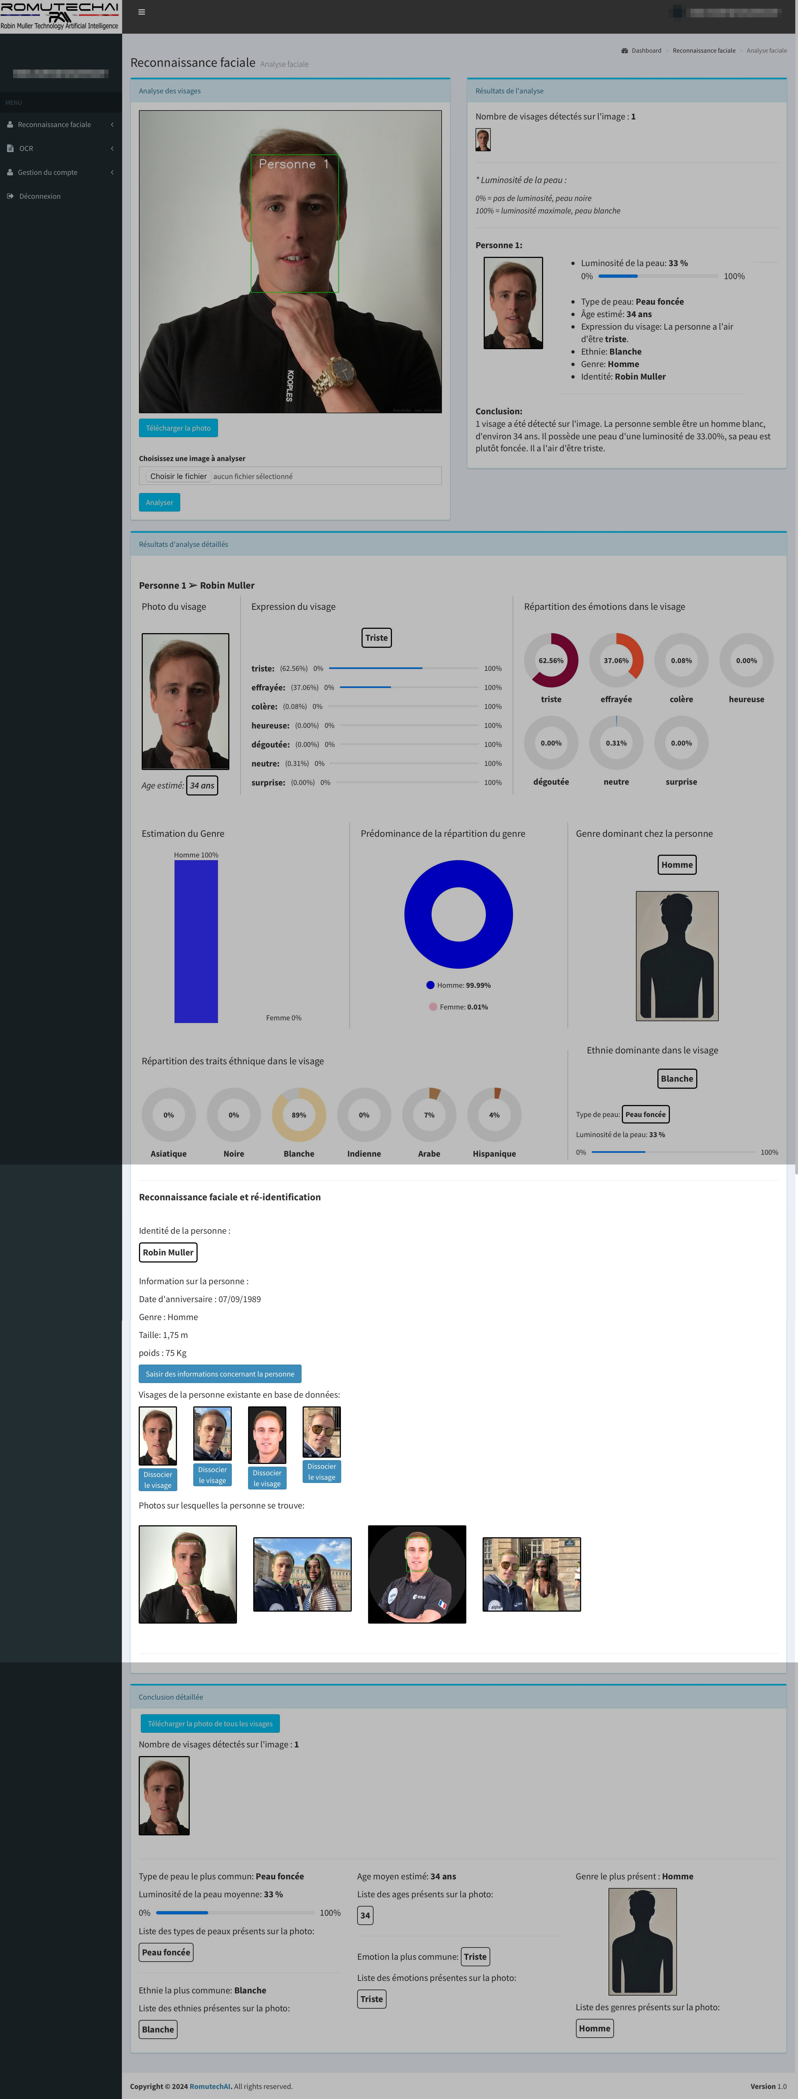Click the Luminosité de la peau moyenne bar

click(x=235, y=1912)
